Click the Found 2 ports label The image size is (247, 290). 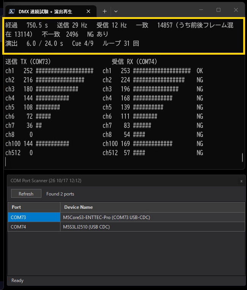[x=60, y=194]
